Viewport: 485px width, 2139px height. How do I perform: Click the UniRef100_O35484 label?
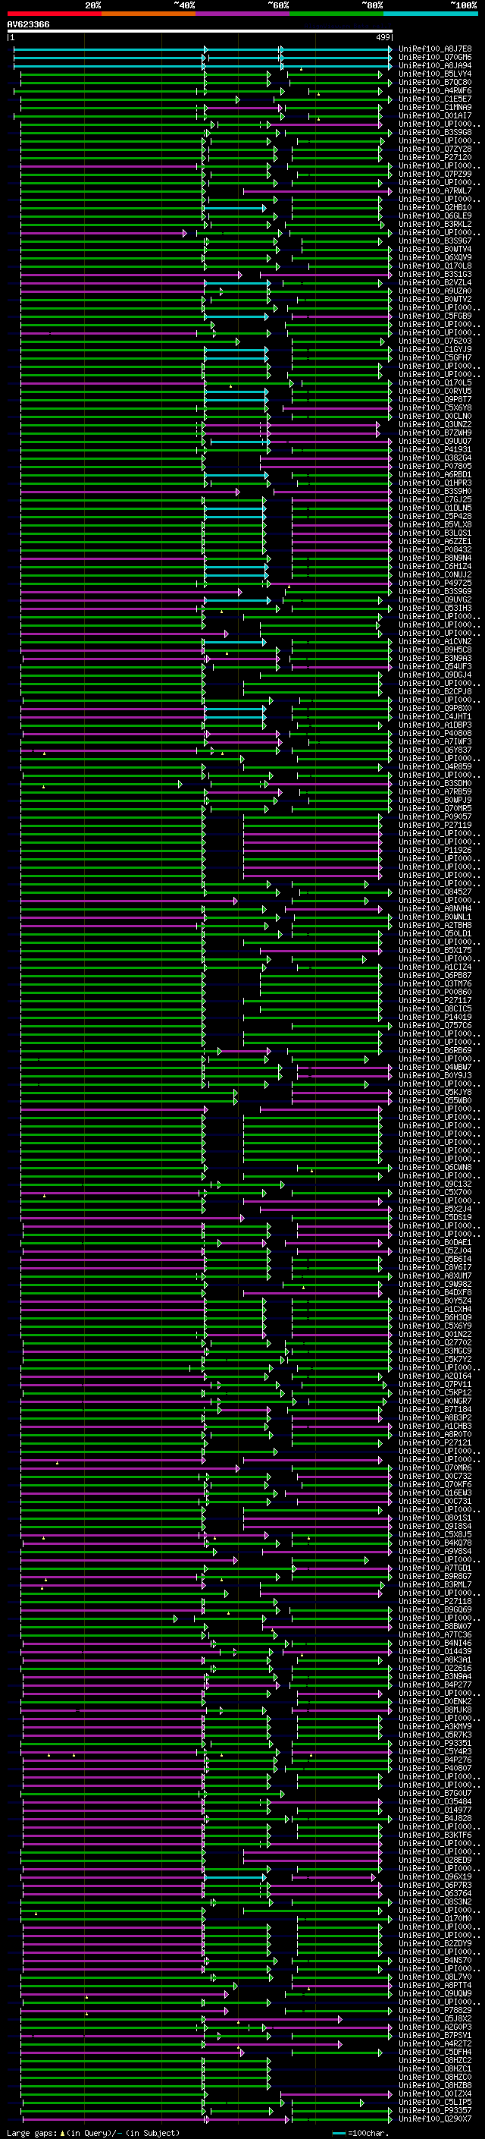click(434, 1801)
